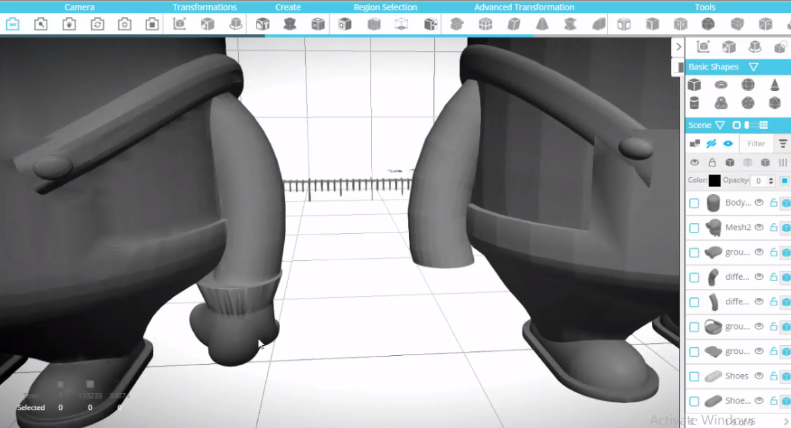This screenshot has width=791, height=428.
Task: Toggle visibility eye of the Mesh2 object
Action: pos(759,227)
